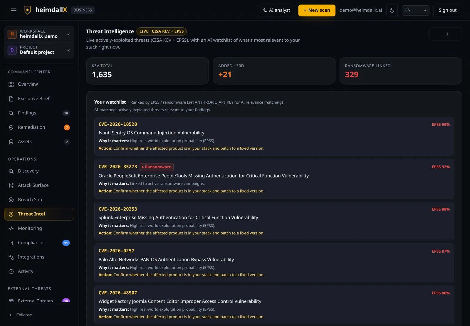Click the Ransomware tag on CVE-2026-35273
470x326 pixels.
[x=157, y=167]
